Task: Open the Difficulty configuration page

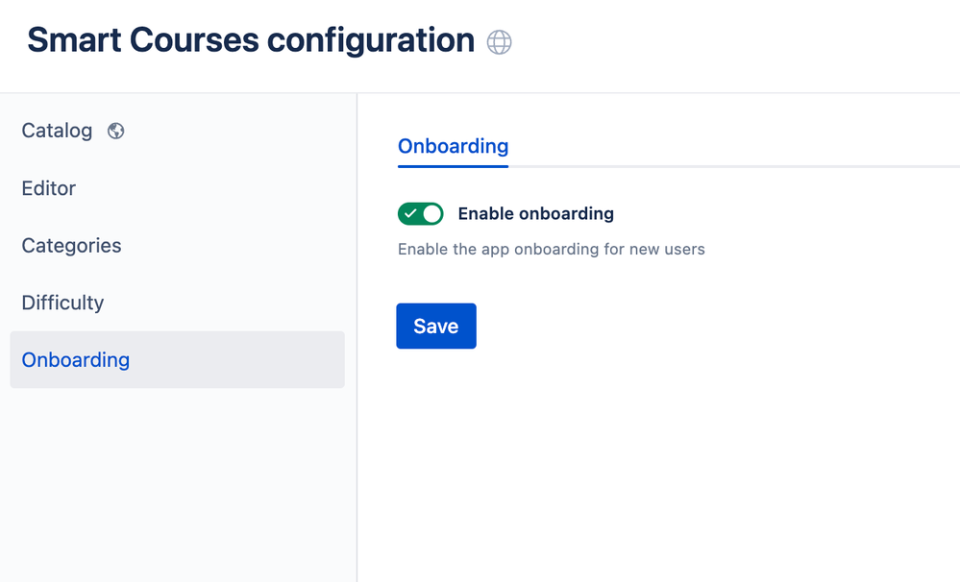Action: [62, 303]
